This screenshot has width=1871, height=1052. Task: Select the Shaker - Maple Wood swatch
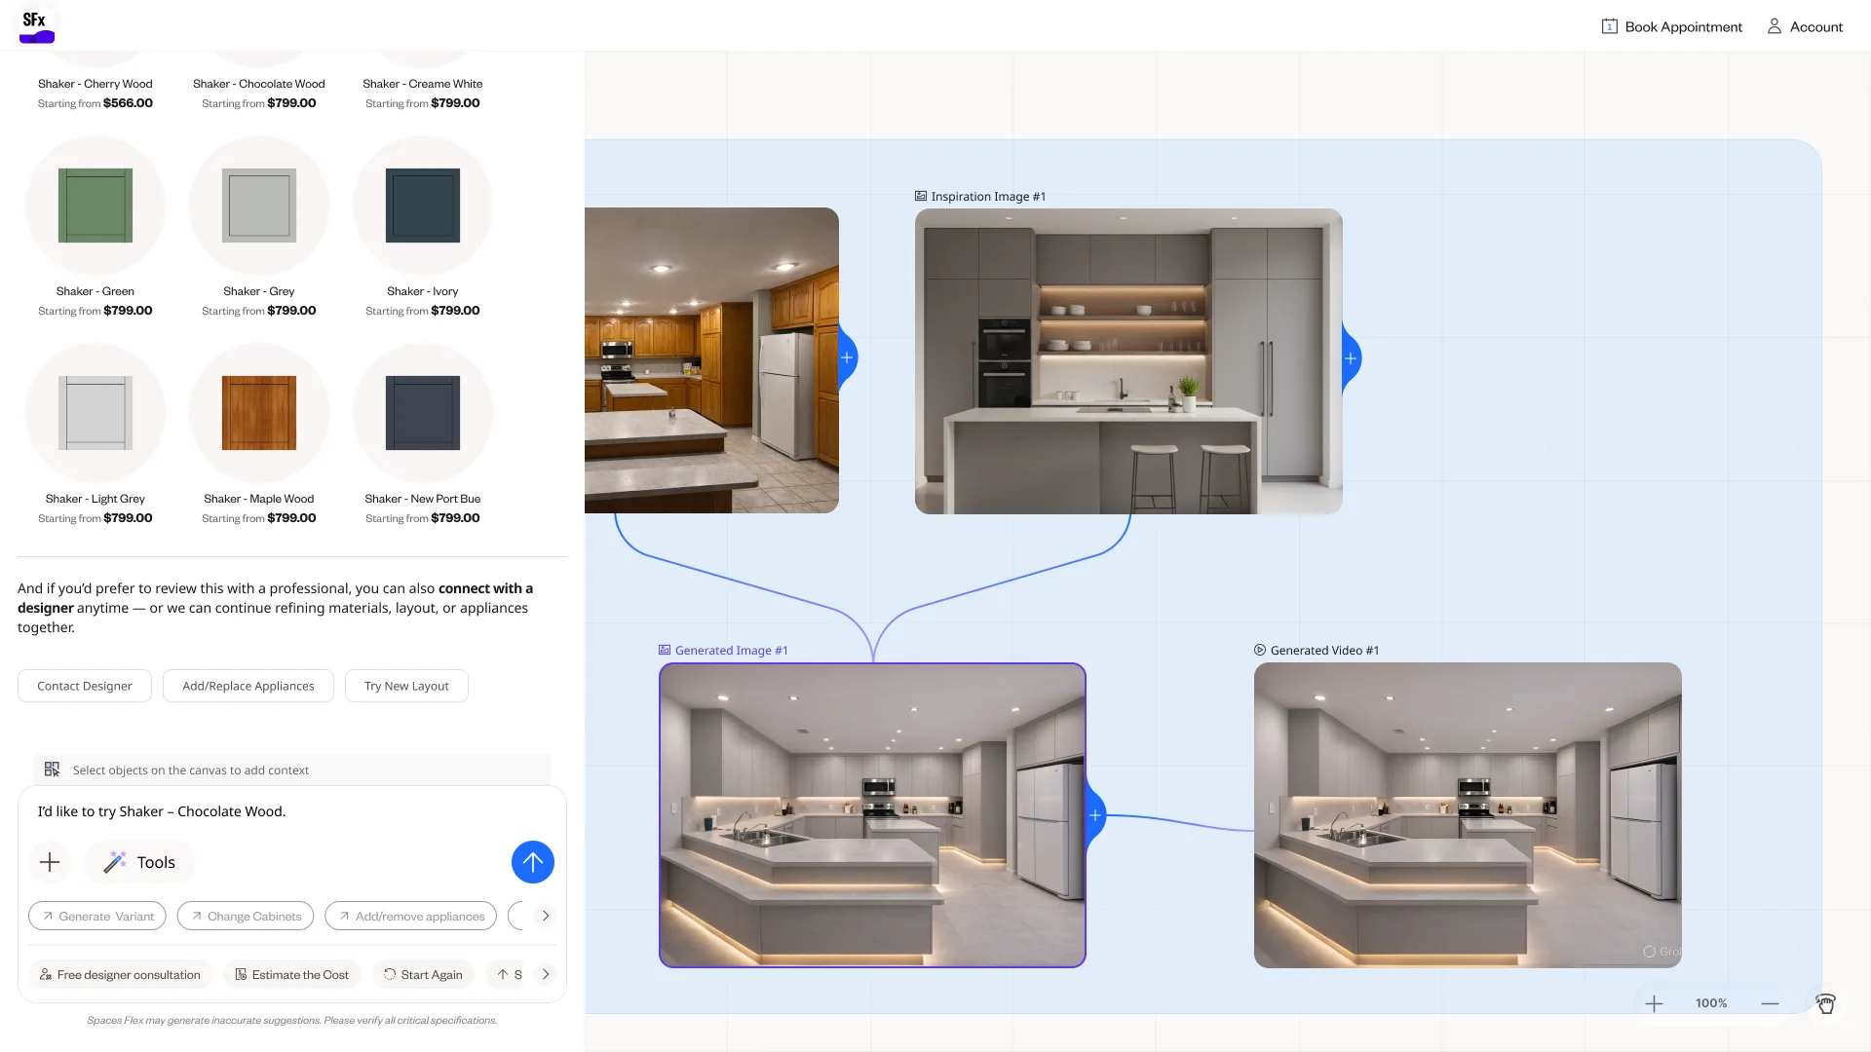point(259,413)
